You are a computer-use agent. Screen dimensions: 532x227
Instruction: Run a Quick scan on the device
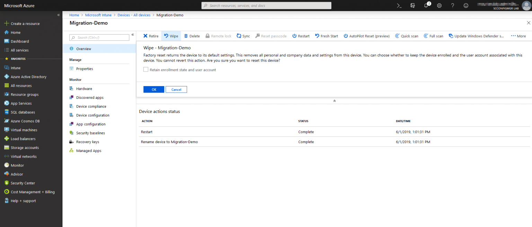[407, 36]
